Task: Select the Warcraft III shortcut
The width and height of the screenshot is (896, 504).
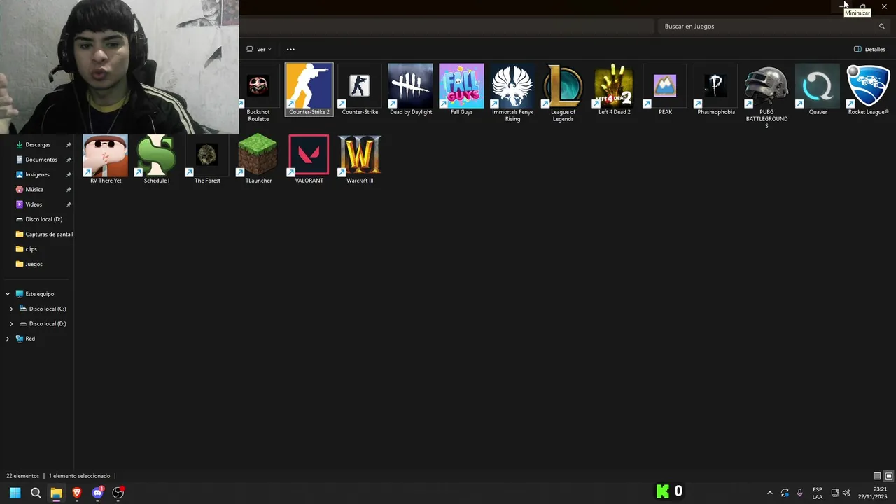Action: (360, 159)
